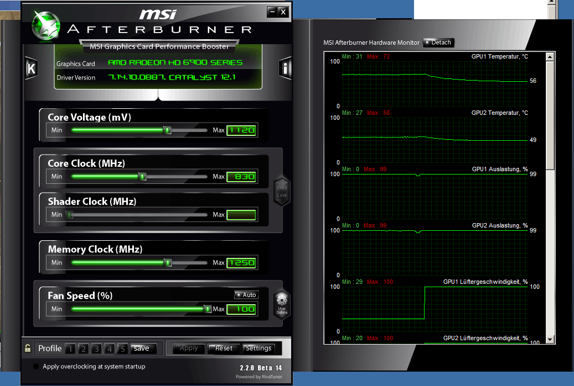
Task: Click the monitor scrollbar down arrow
Action: tap(550, 339)
